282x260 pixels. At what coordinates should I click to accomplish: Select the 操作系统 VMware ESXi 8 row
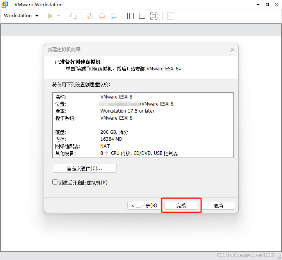point(143,118)
